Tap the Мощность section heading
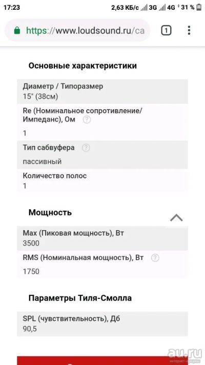 pos(50,213)
